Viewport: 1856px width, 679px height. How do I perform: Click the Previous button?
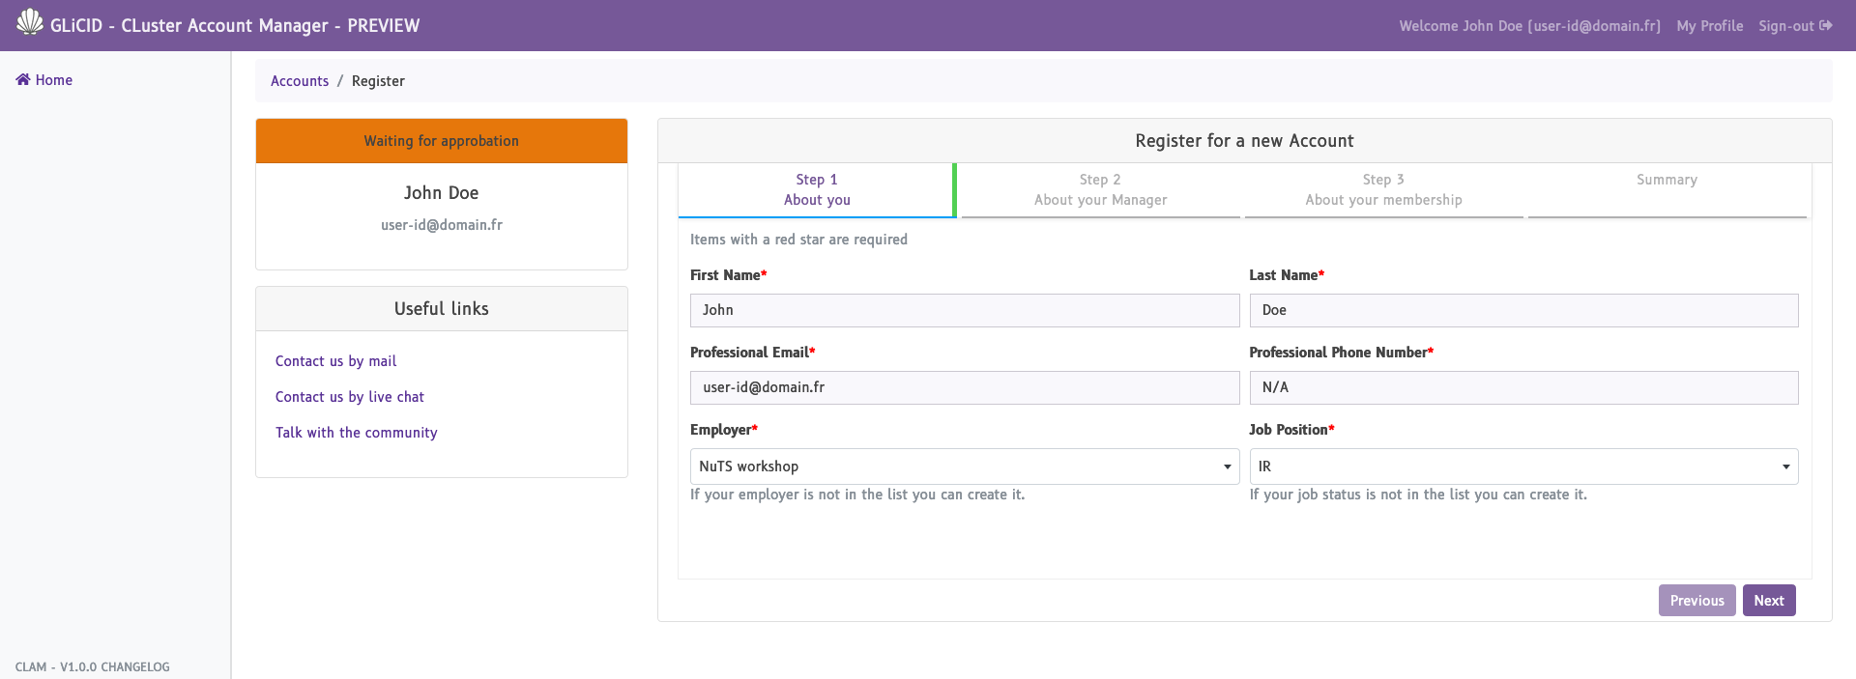[1696, 601]
